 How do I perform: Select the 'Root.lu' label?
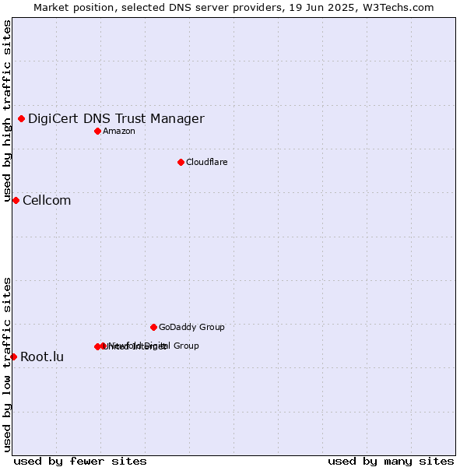coord(42,356)
